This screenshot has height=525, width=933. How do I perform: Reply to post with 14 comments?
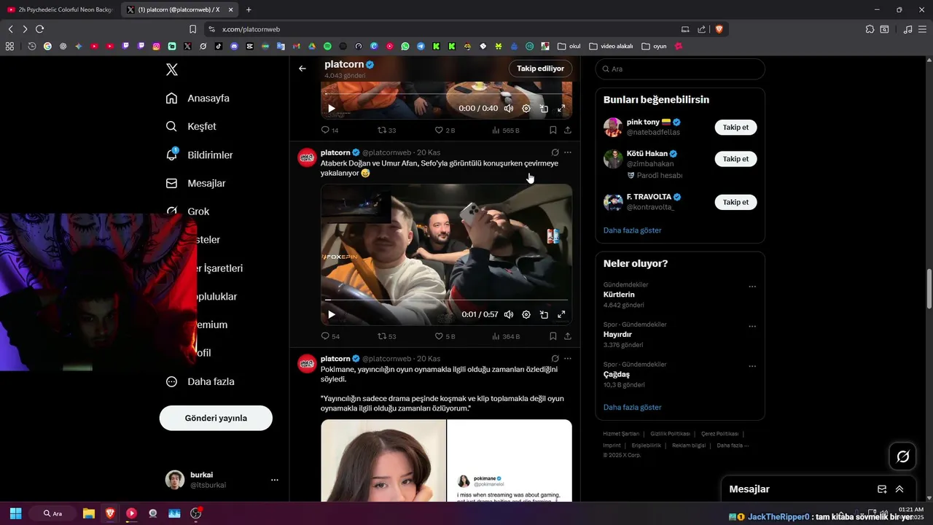pos(330,131)
